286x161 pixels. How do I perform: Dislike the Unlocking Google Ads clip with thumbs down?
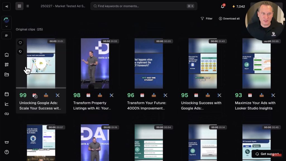coord(20,52)
